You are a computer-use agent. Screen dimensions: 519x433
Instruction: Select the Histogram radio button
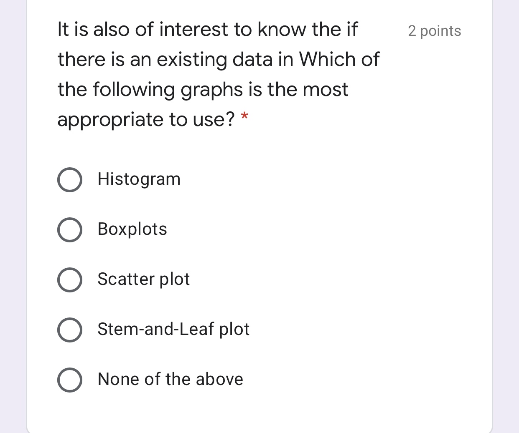70,179
